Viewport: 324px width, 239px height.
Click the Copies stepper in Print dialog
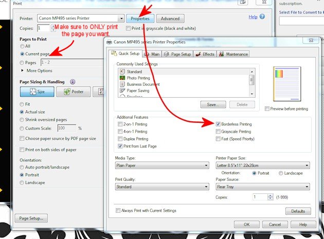53,28
